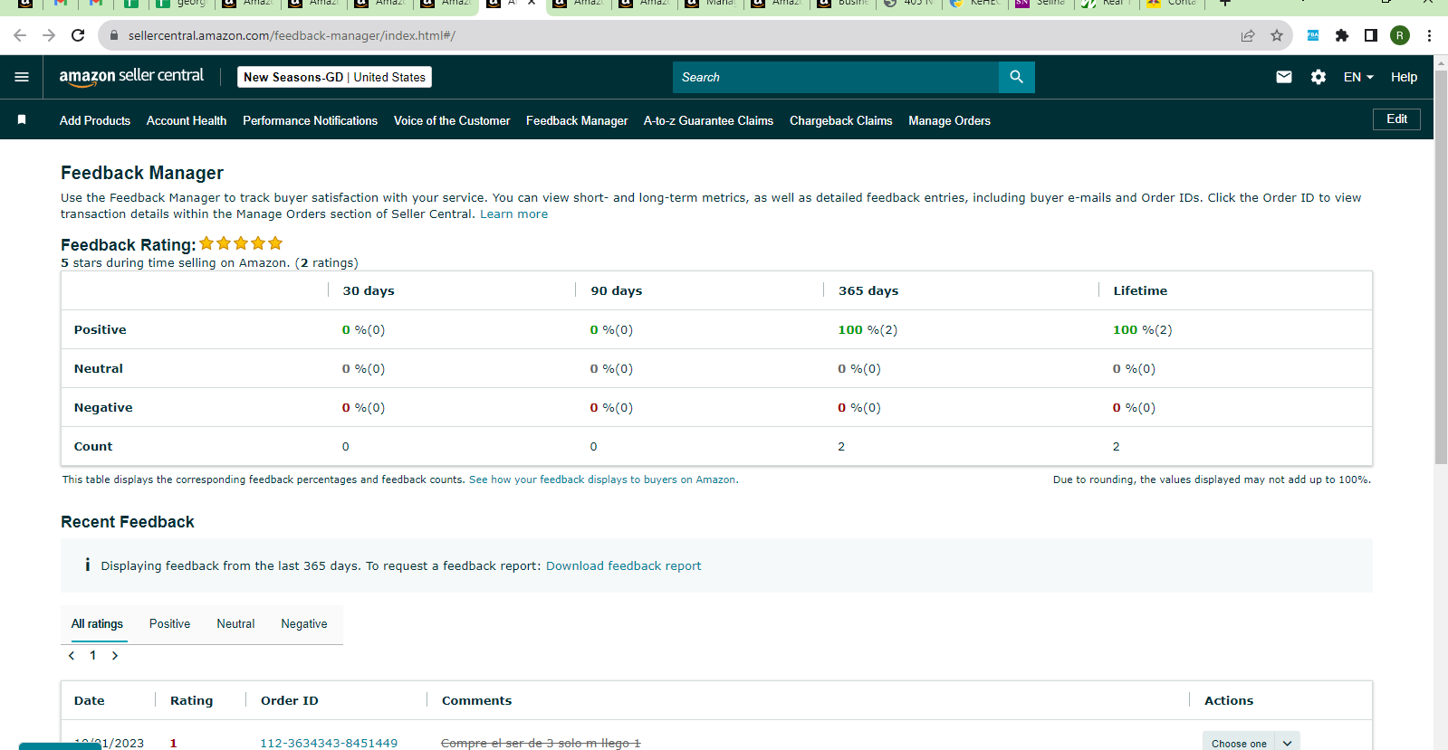Click the Recent Feedback heading
This screenshot has width=1448, height=750.
click(128, 522)
